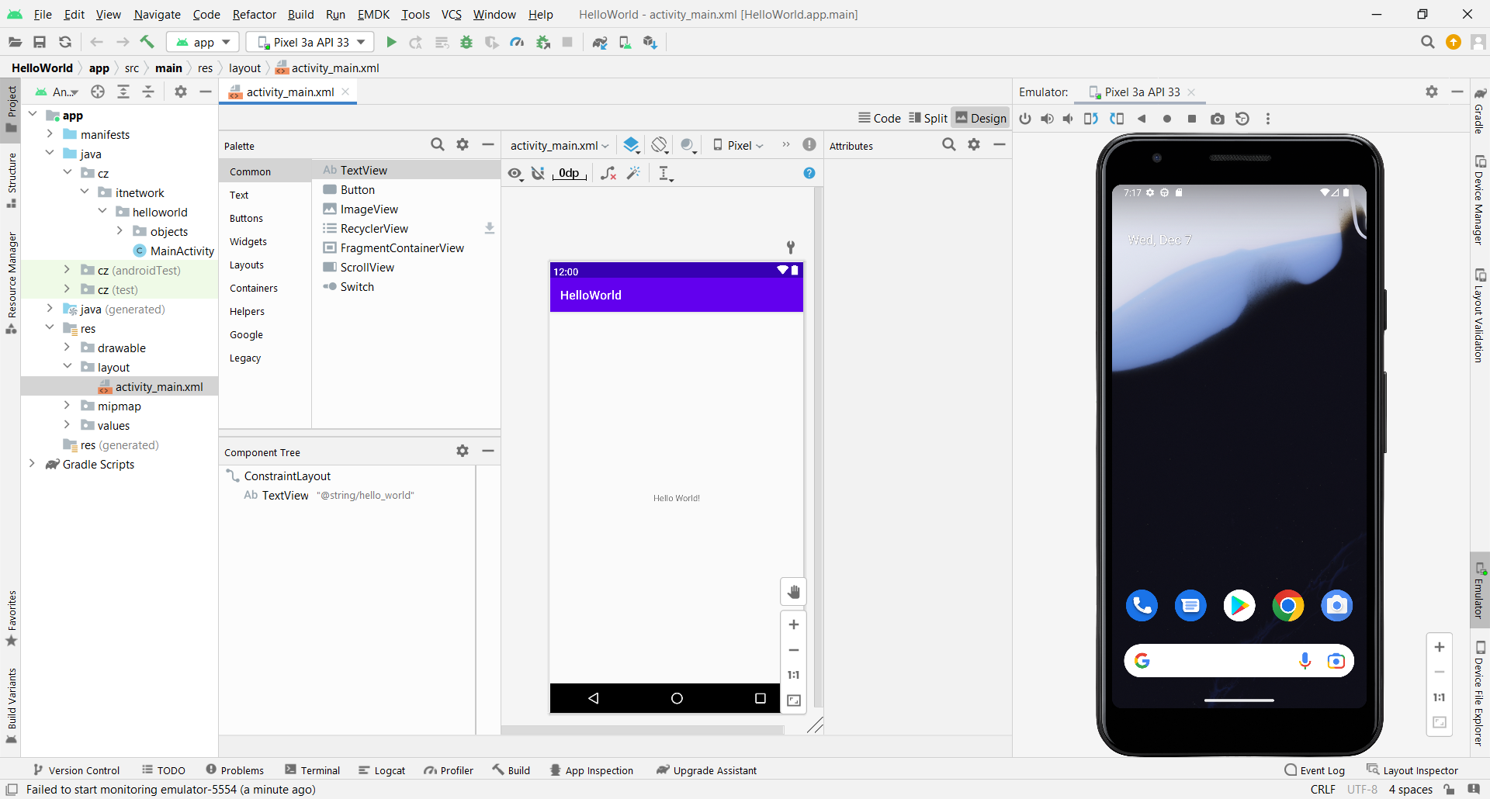The height and width of the screenshot is (799, 1490).
Task: Open the Profiler from the top toolbar
Action: click(x=517, y=42)
